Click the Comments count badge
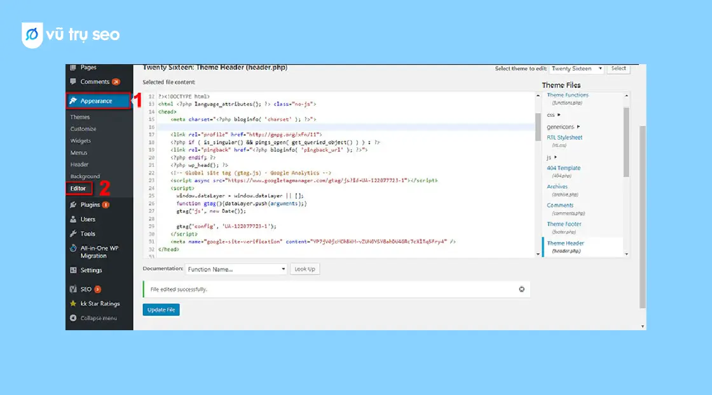The width and height of the screenshot is (712, 395). pos(116,82)
